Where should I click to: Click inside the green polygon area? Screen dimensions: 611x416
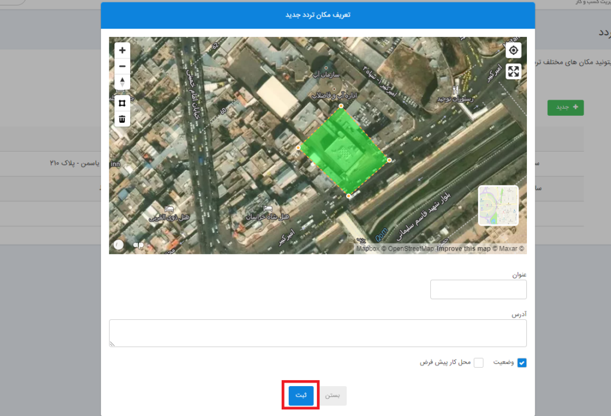point(343,149)
